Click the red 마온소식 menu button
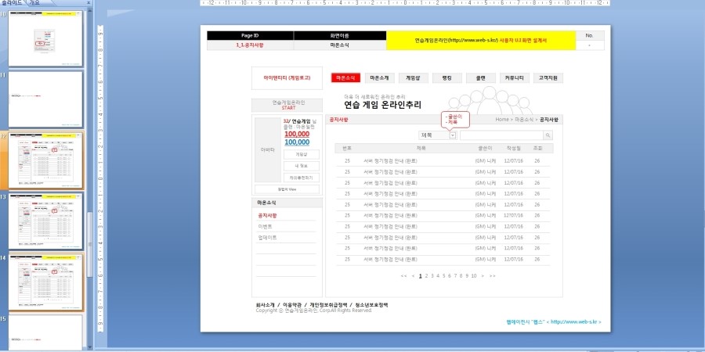The image size is (705, 352). [345, 78]
